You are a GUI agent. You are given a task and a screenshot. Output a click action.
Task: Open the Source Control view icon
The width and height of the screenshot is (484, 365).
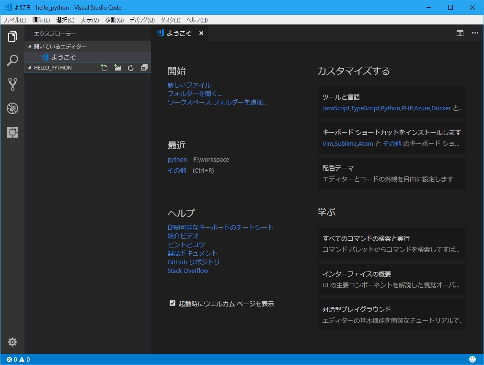pos(12,84)
